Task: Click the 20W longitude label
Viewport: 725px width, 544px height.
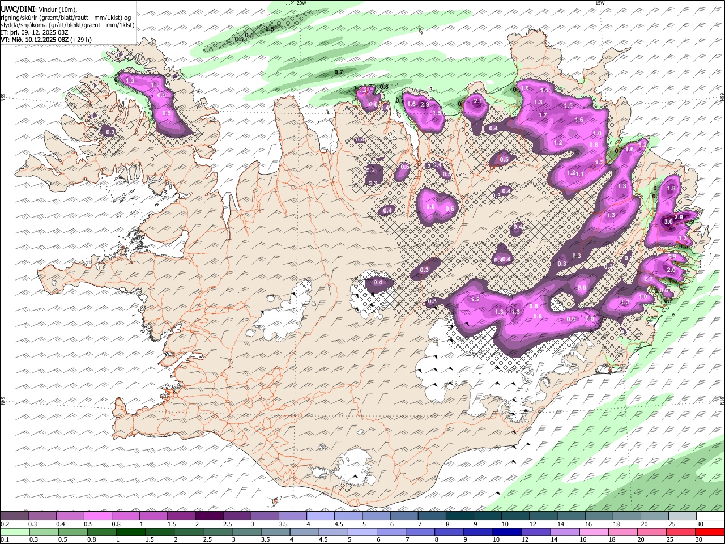Action: coord(302,3)
